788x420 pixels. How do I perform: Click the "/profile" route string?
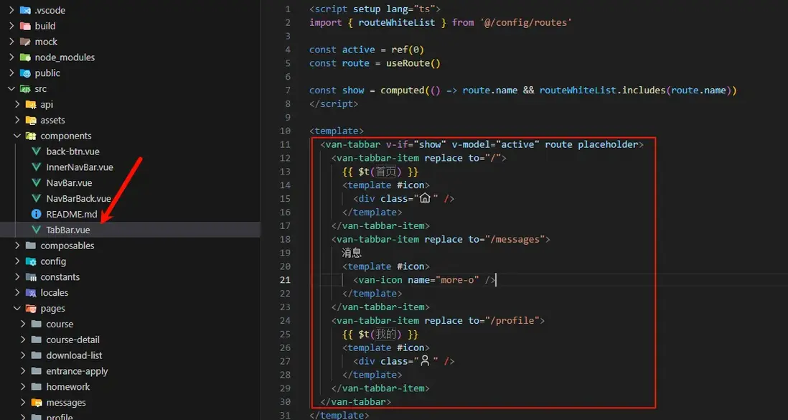click(512, 321)
